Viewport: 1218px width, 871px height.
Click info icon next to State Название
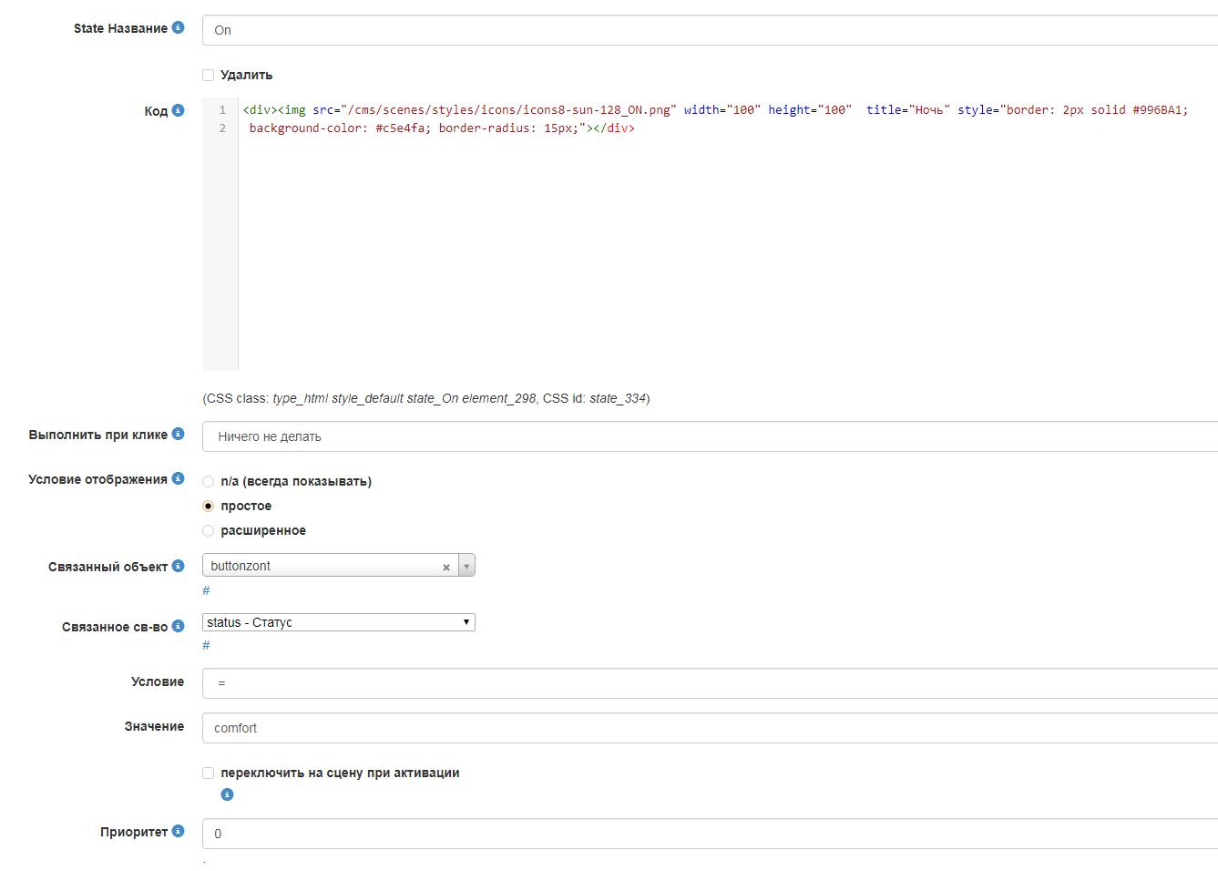click(178, 27)
